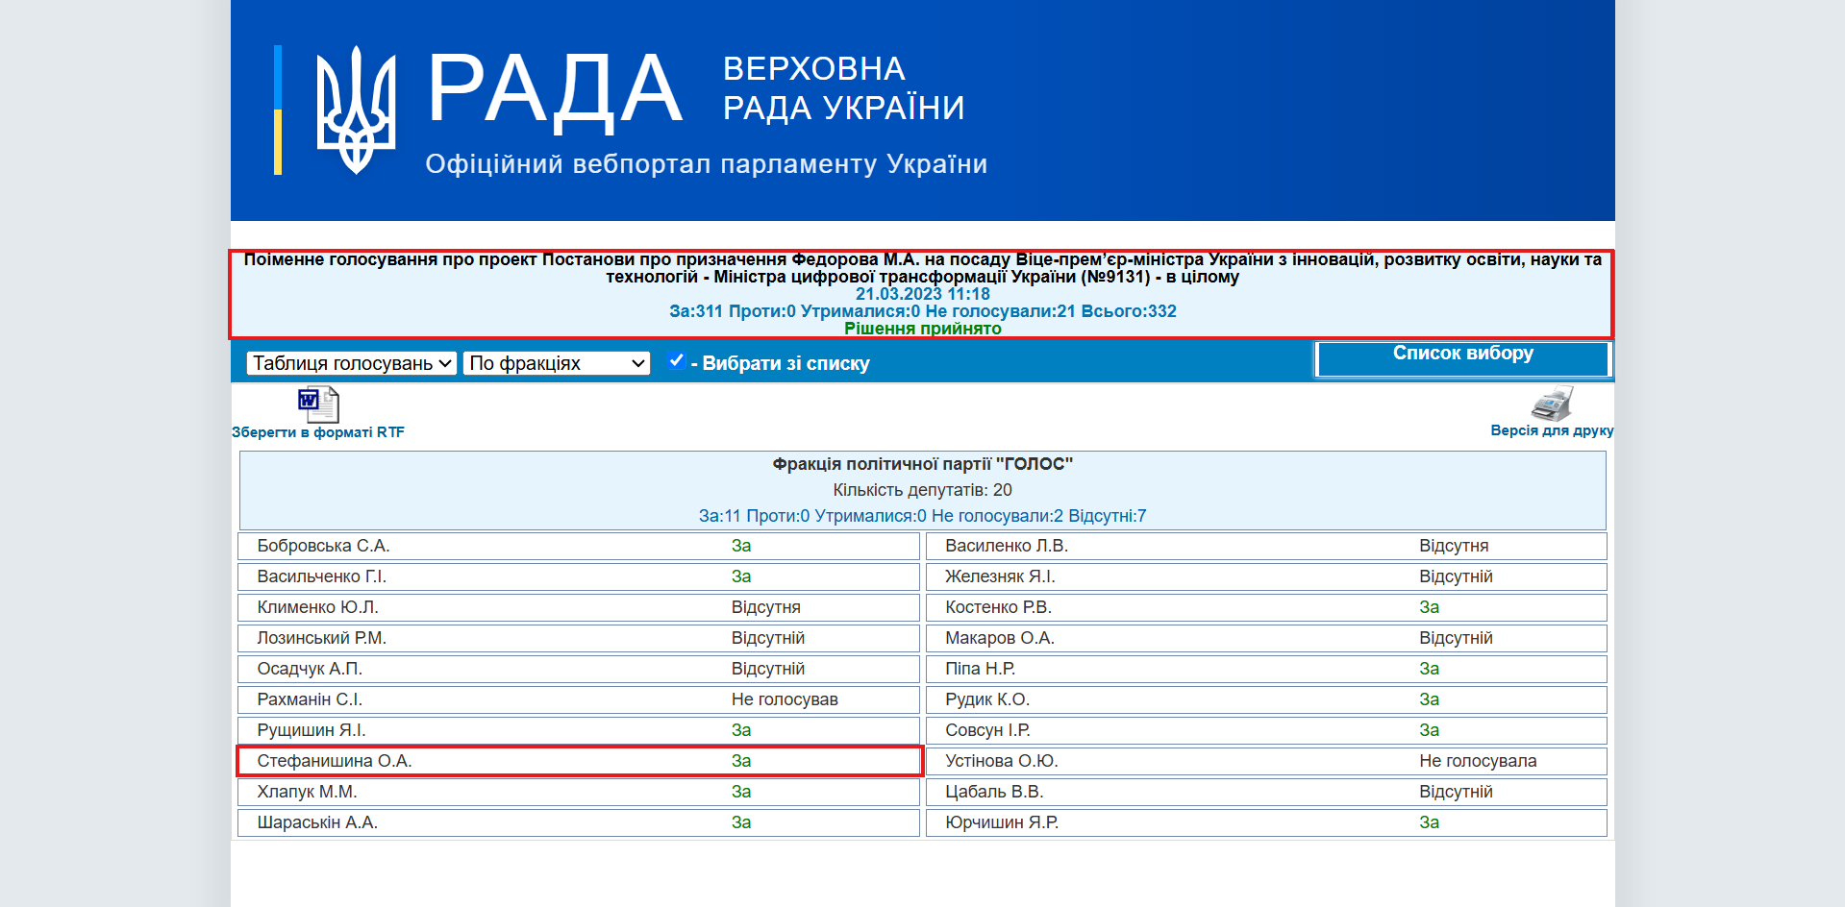
Task: Select deputy 'Хлапук М.М.'
Action: pyautogui.click(x=307, y=792)
